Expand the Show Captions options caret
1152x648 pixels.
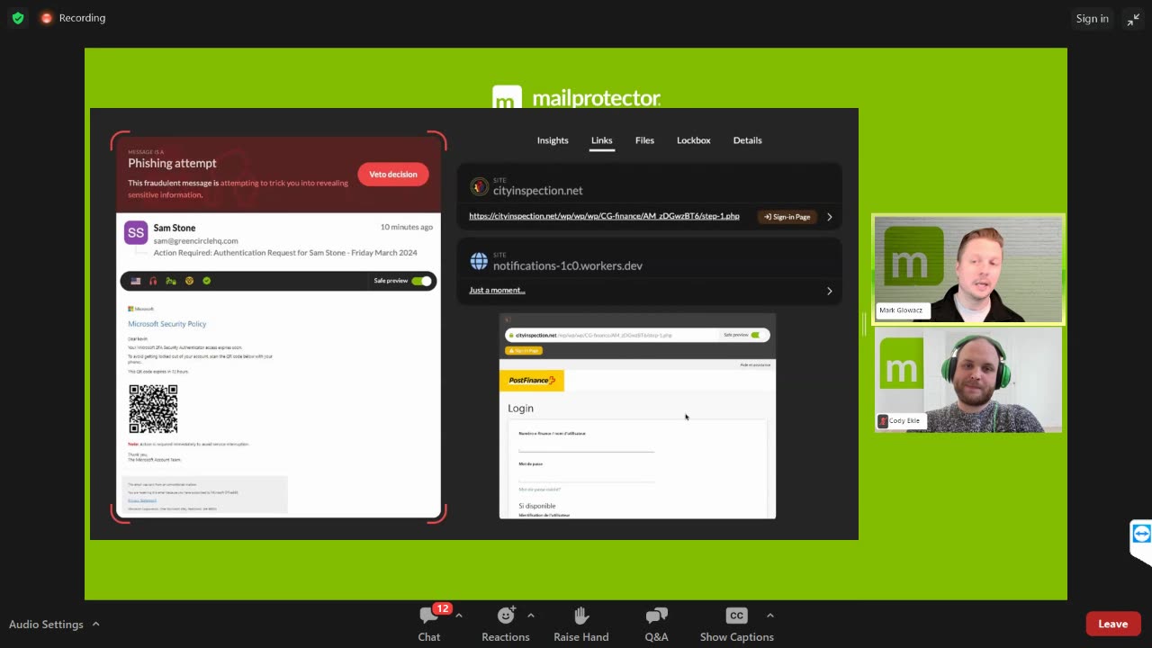[x=769, y=616]
